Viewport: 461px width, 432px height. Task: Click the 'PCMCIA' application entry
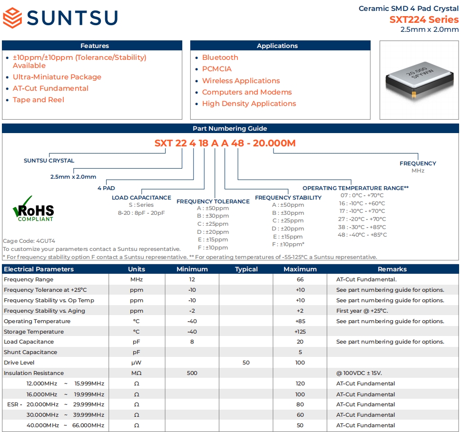pos(216,69)
